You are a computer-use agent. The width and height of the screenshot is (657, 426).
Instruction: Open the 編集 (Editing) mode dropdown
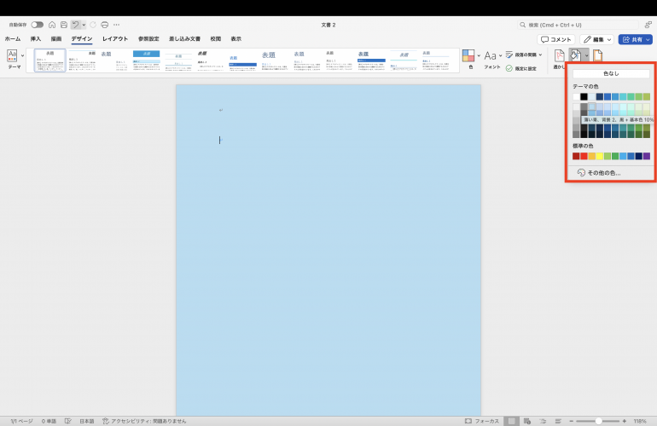(x=596, y=39)
